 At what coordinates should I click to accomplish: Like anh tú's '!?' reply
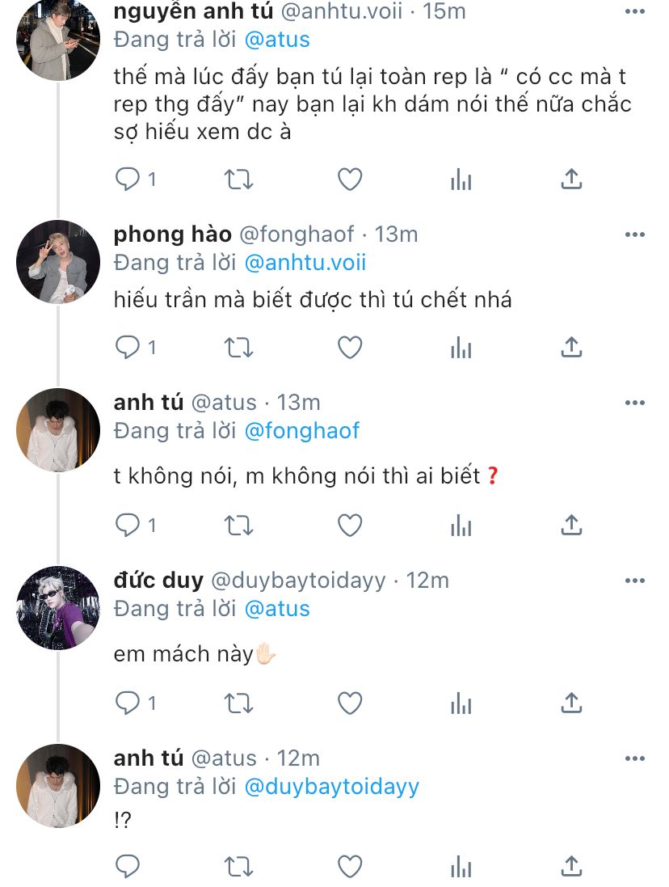pyautogui.click(x=349, y=866)
